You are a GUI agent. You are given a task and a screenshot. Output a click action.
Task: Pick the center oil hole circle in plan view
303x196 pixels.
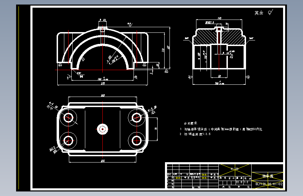102,129
